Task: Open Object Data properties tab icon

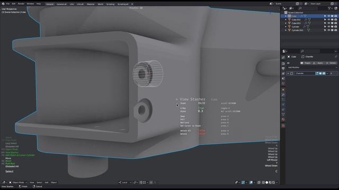Action: [x=283, y=115]
